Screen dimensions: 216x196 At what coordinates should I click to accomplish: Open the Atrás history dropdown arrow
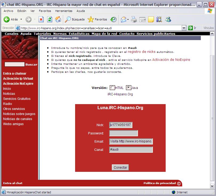(x=21, y=19)
